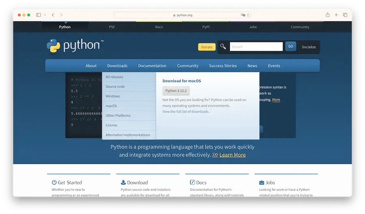
Task: Click the Jobs briefcase icon
Action: tap(262, 182)
